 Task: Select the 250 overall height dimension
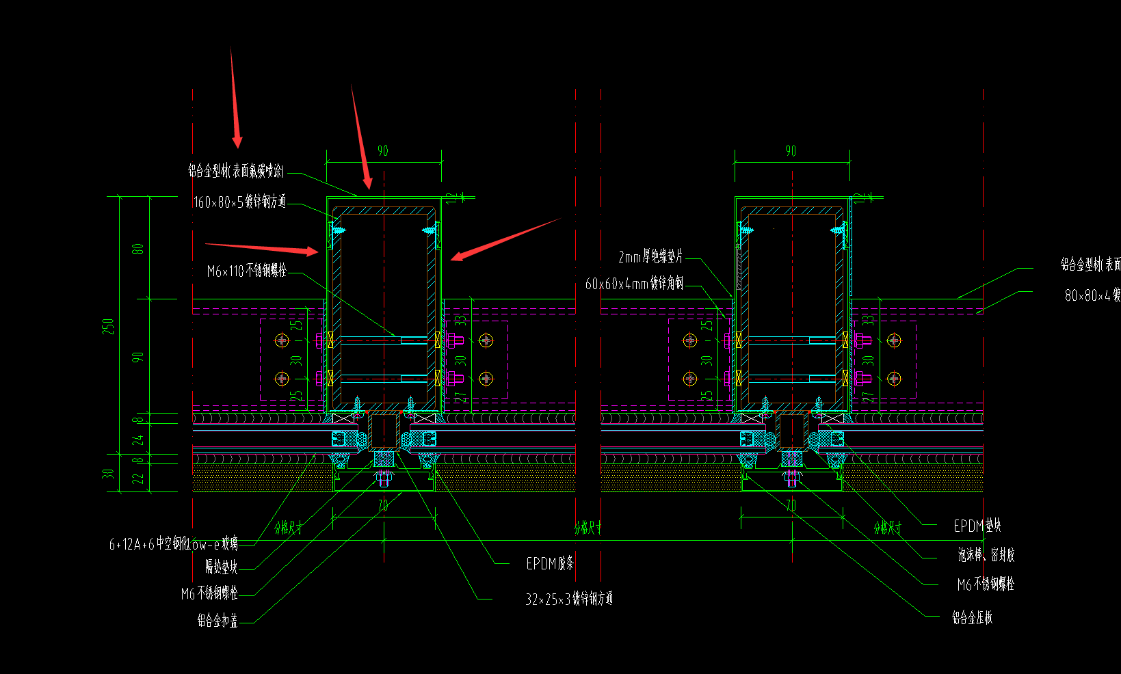point(108,326)
